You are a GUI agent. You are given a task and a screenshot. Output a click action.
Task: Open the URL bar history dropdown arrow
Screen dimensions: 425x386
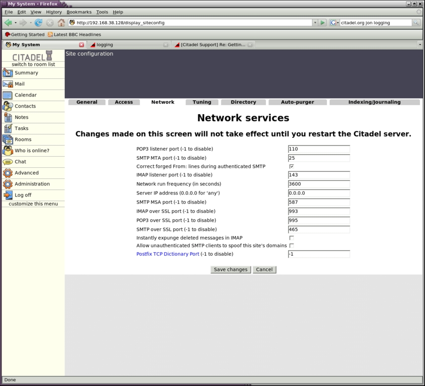(315, 23)
